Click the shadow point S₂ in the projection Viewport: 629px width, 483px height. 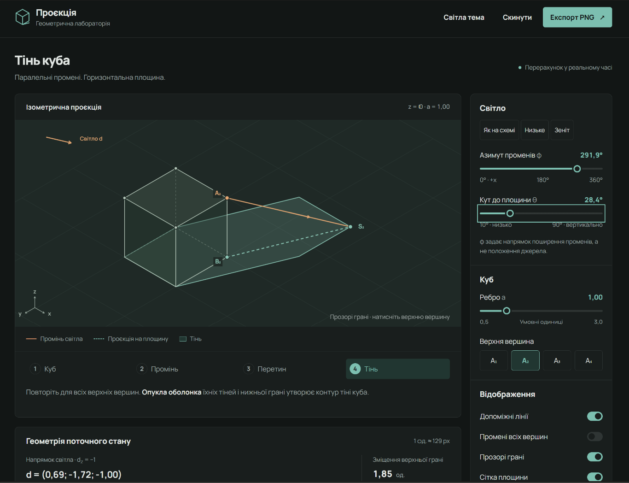[350, 226]
